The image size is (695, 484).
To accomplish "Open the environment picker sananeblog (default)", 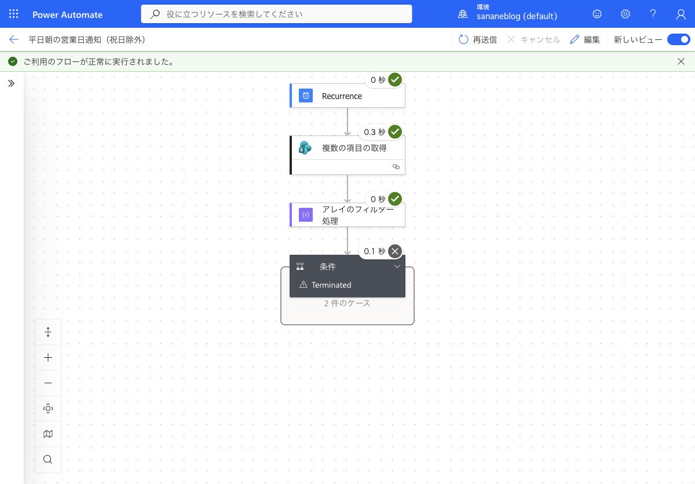I will tap(517, 16).
